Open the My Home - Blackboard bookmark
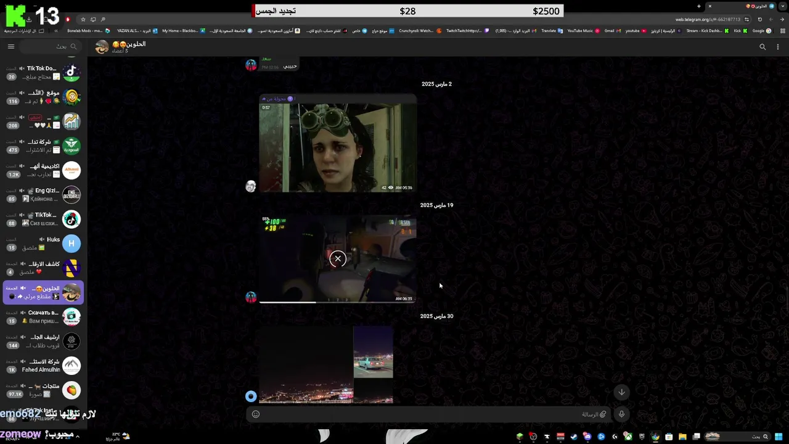Screen dimensions: 789x444 click(184, 31)
